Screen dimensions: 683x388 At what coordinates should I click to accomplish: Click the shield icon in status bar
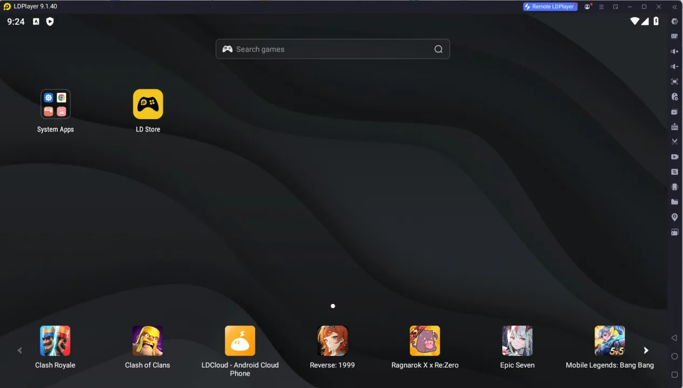(x=50, y=22)
